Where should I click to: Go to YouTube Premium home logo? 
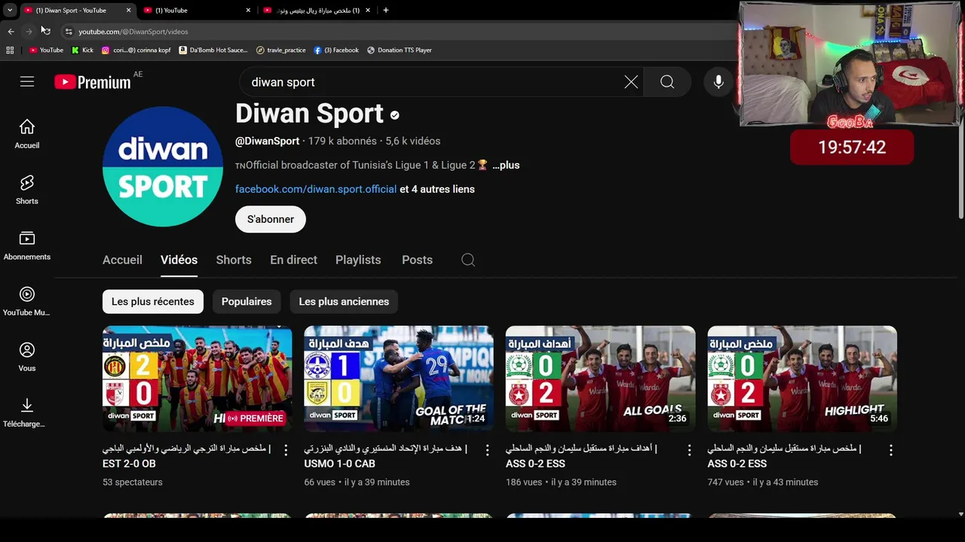click(x=93, y=82)
